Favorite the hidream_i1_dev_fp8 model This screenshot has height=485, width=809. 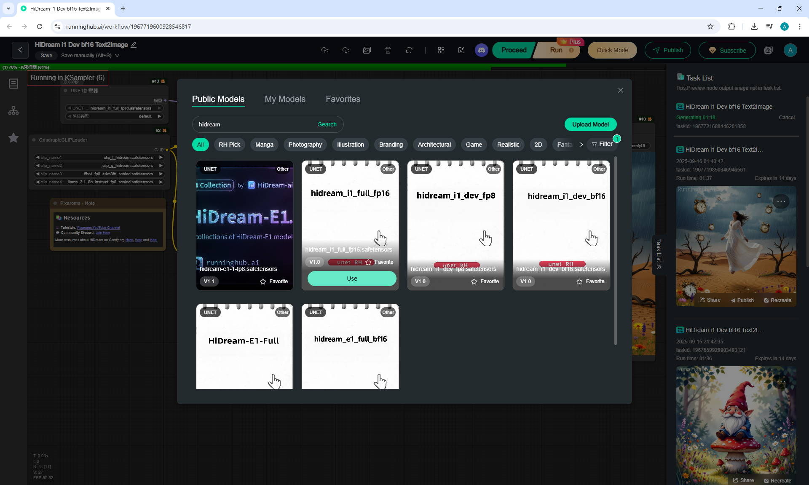click(485, 281)
